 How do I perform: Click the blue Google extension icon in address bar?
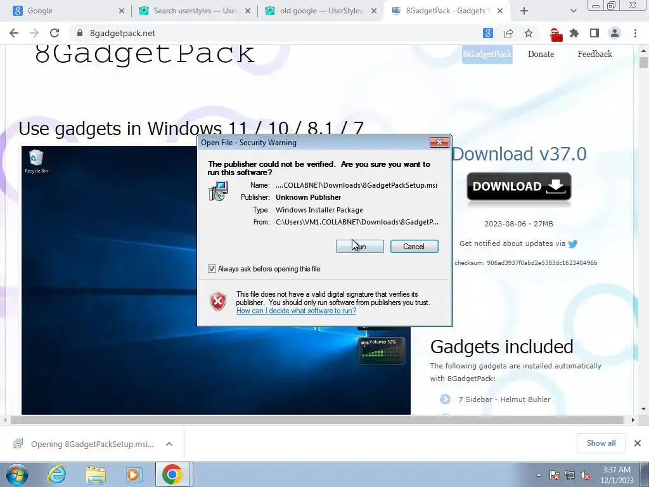488,33
